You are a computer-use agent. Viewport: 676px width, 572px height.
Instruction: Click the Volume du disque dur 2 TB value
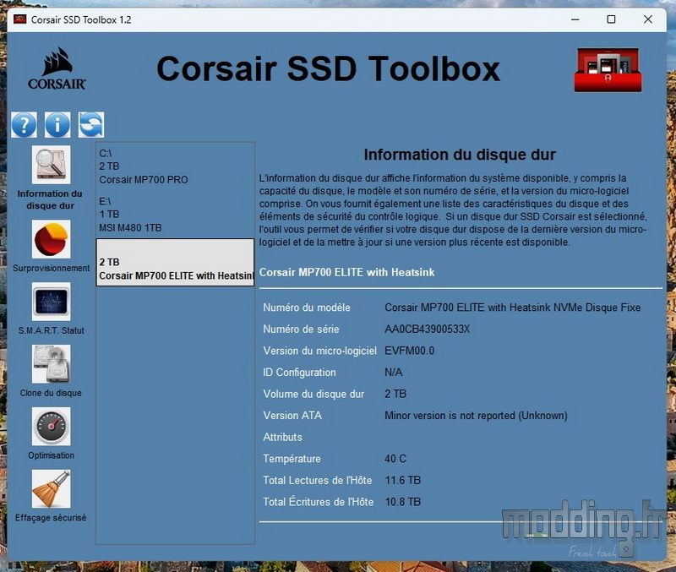[395, 394]
